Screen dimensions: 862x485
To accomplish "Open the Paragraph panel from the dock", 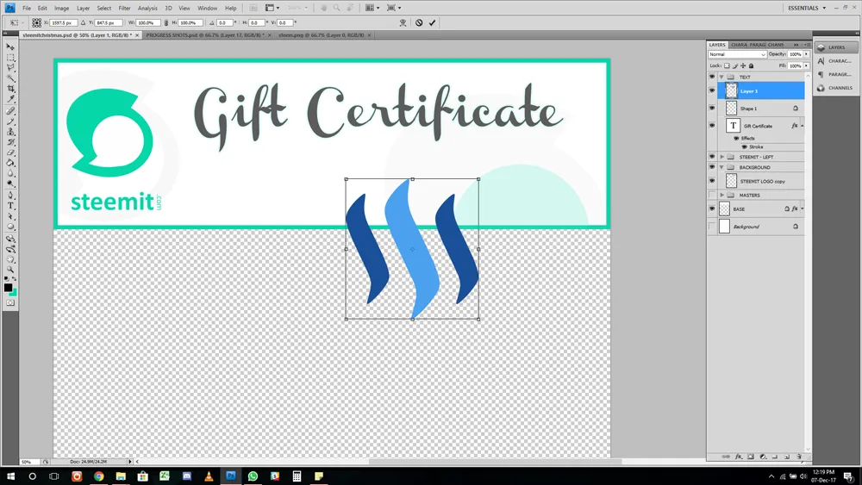I will tap(835, 74).
